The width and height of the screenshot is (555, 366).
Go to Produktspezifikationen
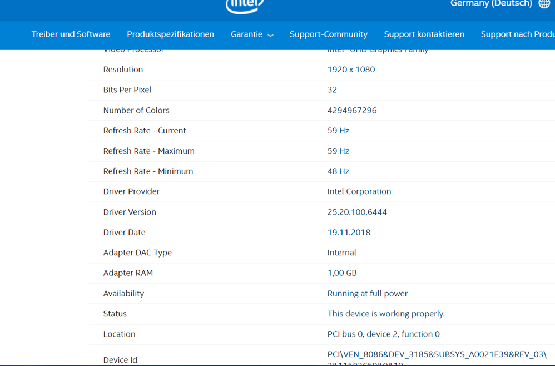pyautogui.click(x=170, y=34)
